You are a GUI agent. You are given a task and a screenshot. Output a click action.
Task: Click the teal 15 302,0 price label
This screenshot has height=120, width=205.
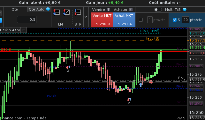click(197, 33)
